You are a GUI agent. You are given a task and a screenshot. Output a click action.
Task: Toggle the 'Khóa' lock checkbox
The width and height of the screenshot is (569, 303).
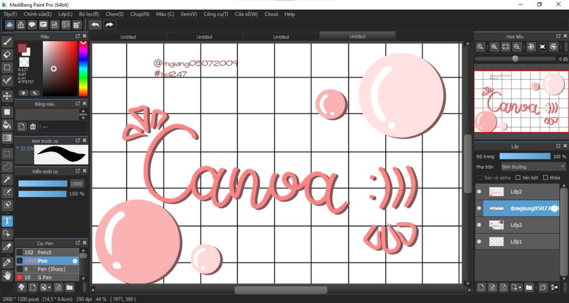pos(546,178)
